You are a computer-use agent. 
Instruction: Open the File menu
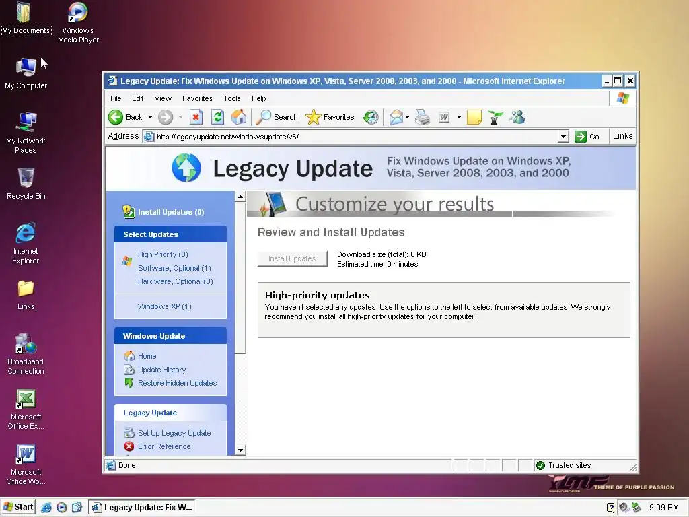[116, 98]
